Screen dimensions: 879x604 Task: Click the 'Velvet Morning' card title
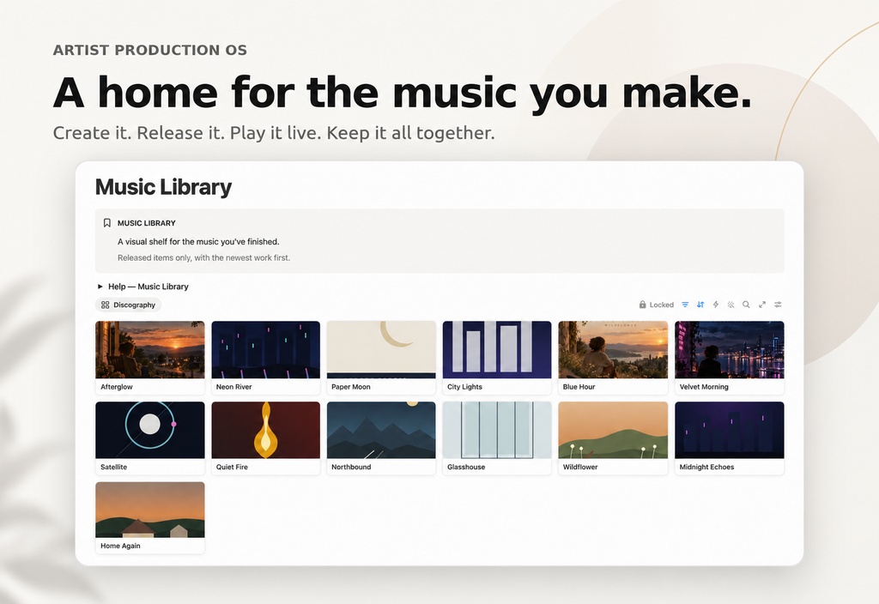(x=704, y=387)
